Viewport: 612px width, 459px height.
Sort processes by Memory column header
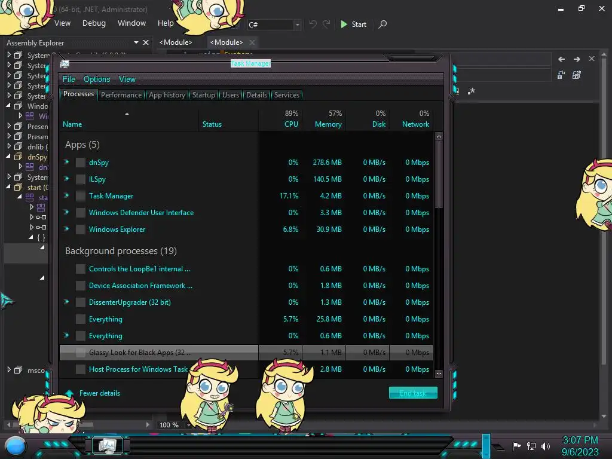tap(325, 119)
